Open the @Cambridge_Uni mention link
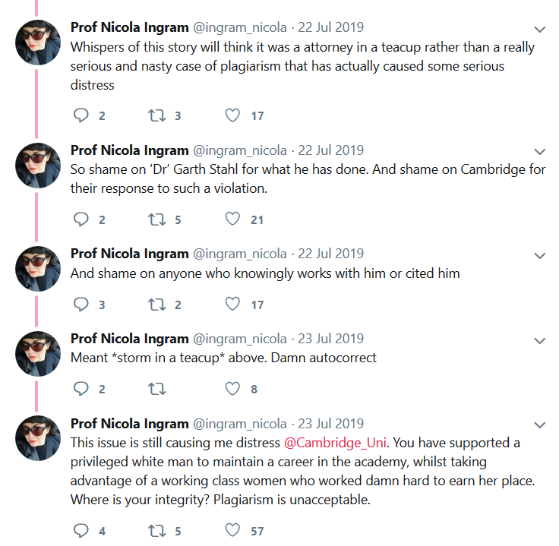This screenshot has height=546, width=559. pyautogui.click(x=335, y=442)
